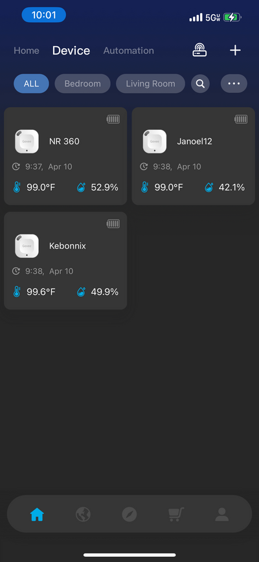Filter devices by Living Room
Image resolution: width=259 pixels, height=562 pixels.
coord(150,84)
